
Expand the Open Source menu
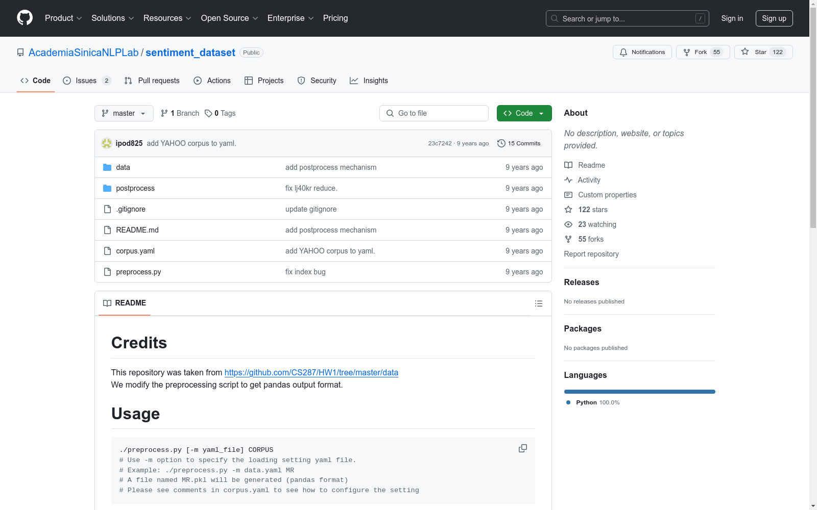pyautogui.click(x=229, y=18)
